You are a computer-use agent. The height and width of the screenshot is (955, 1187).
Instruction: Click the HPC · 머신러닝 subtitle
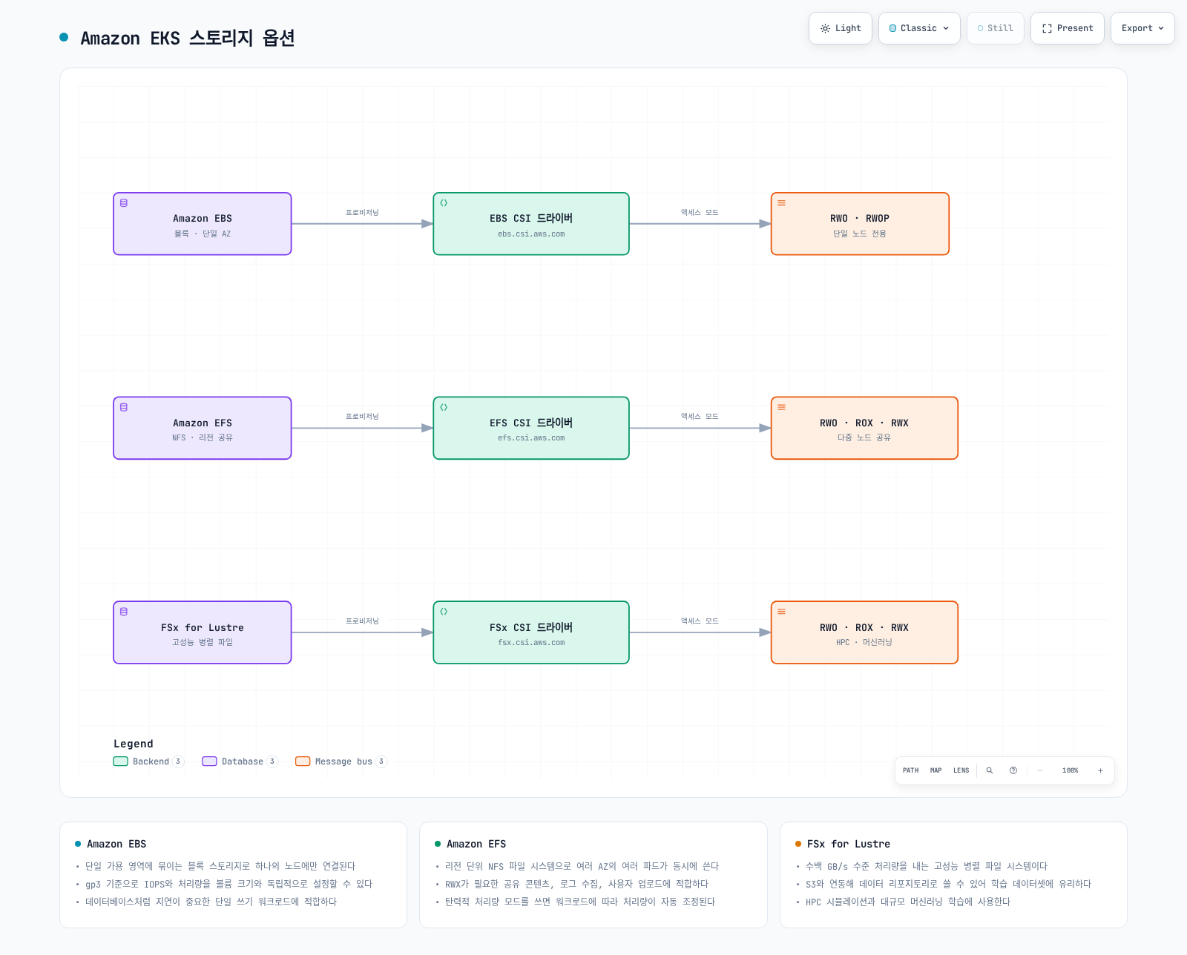pos(864,642)
